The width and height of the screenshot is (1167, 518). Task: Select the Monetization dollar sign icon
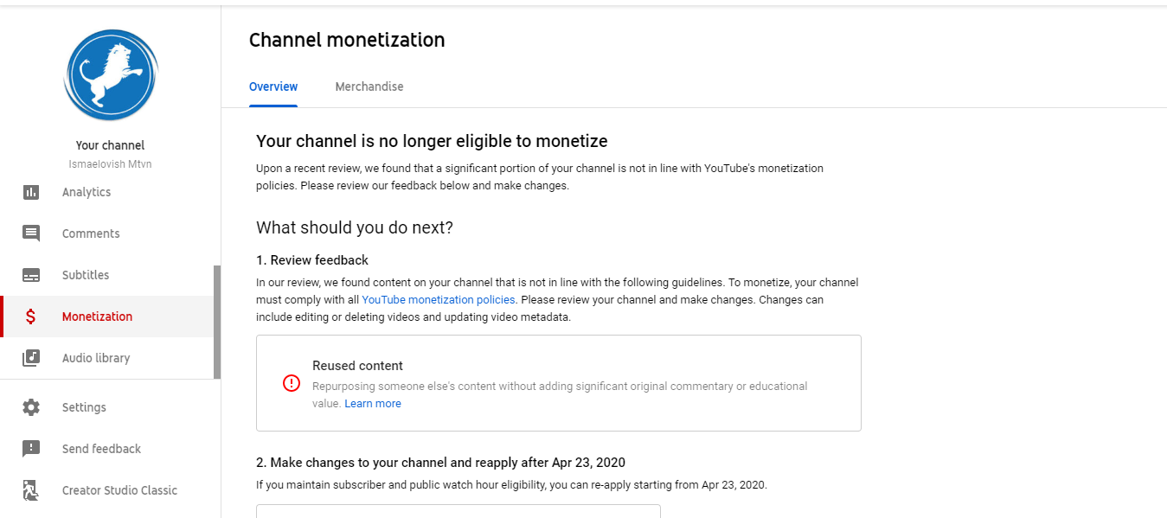[x=31, y=317]
